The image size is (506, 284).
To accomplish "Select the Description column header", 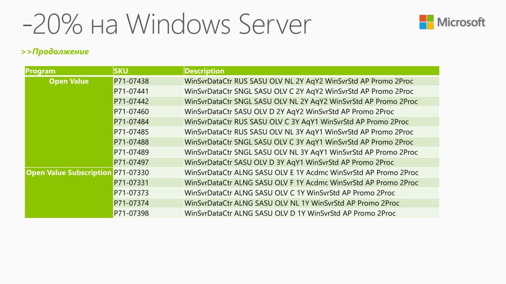I will coord(311,71).
